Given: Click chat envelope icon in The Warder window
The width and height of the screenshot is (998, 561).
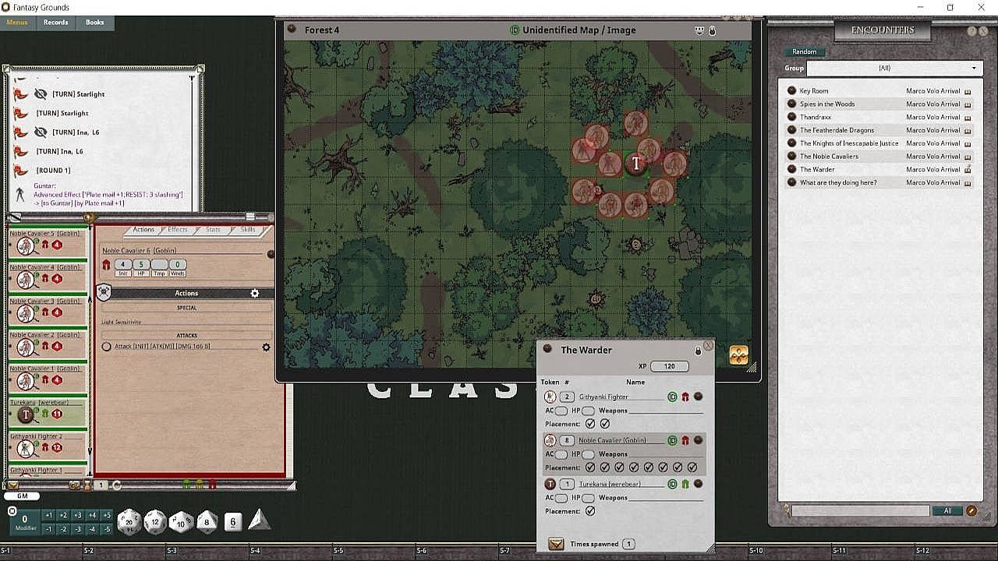Looking at the screenshot, I should [556, 544].
